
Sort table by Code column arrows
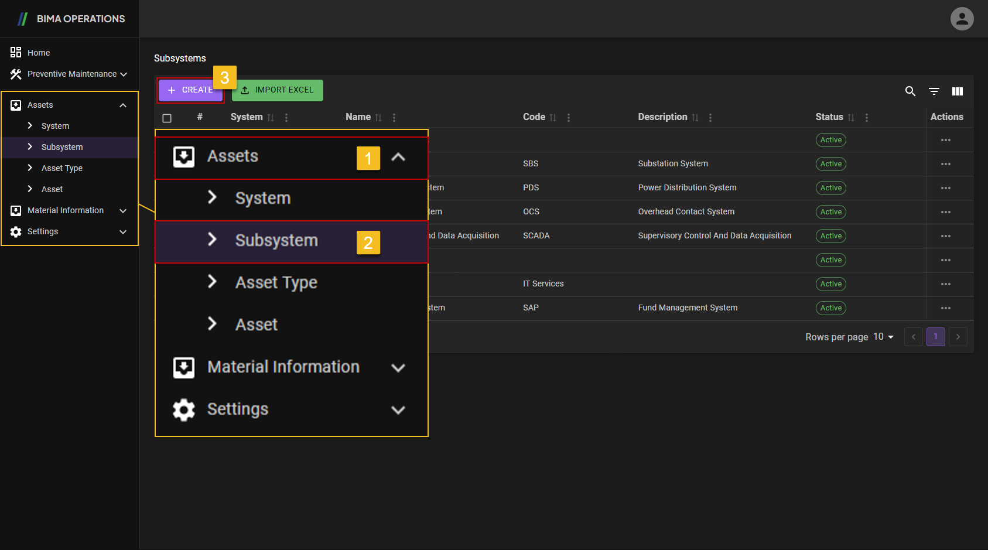[553, 118]
